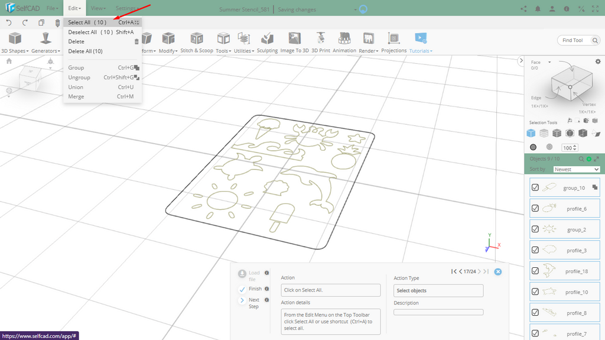The width and height of the screenshot is (605, 340).
Task: Search objects with the magnifier icon
Action: pyautogui.click(x=581, y=159)
